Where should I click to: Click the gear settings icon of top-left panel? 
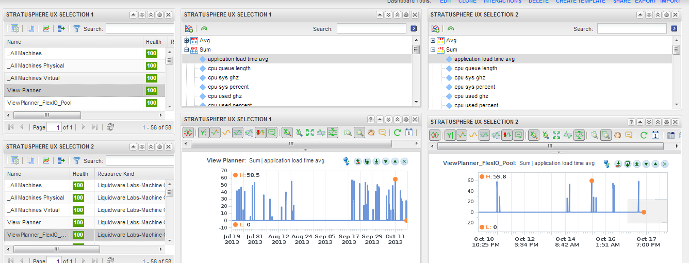coord(159,15)
